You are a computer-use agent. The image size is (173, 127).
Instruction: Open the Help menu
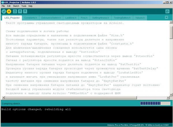[x=30, y=6]
